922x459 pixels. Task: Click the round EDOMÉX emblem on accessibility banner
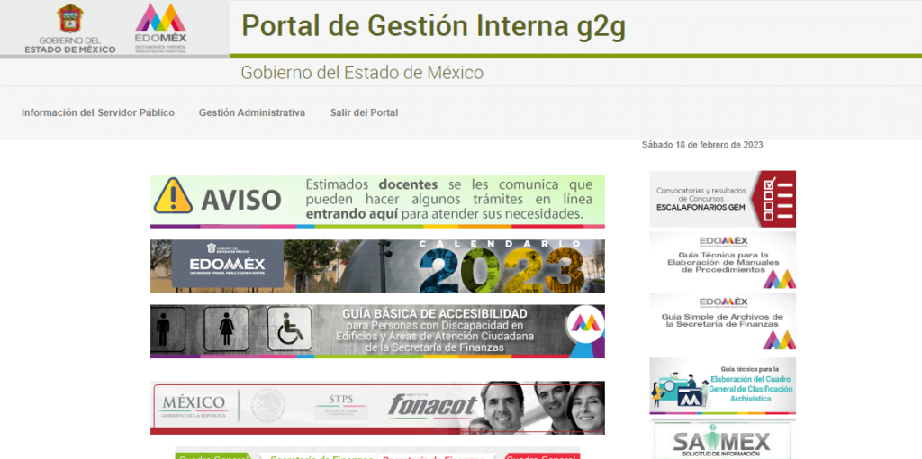[583, 323]
